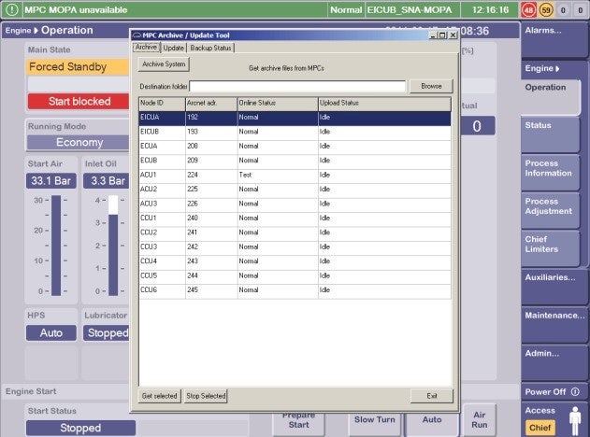Click the Stop Selected button
This screenshot has width=590, height=437.
coord(206,396)
